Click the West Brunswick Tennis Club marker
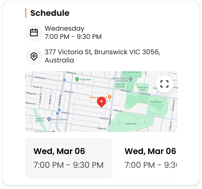Viewport: 202px width, 189px height. 131,79
